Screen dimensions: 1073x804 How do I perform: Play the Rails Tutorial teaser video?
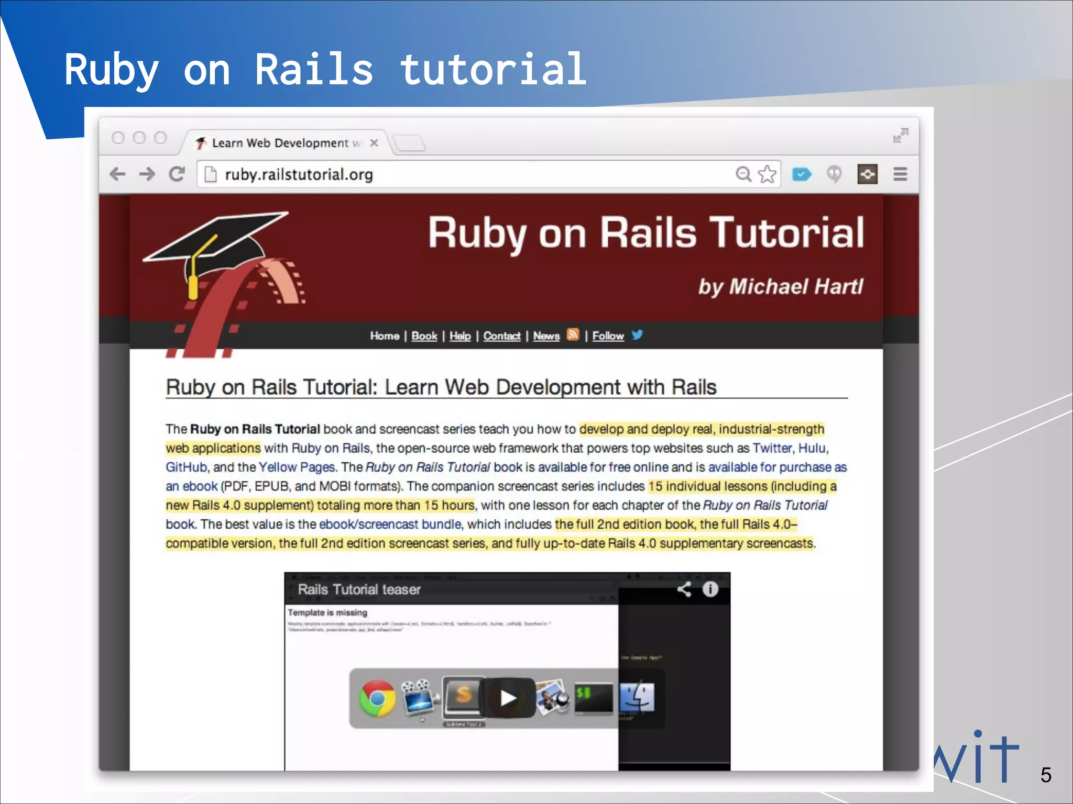click(509, 698)
